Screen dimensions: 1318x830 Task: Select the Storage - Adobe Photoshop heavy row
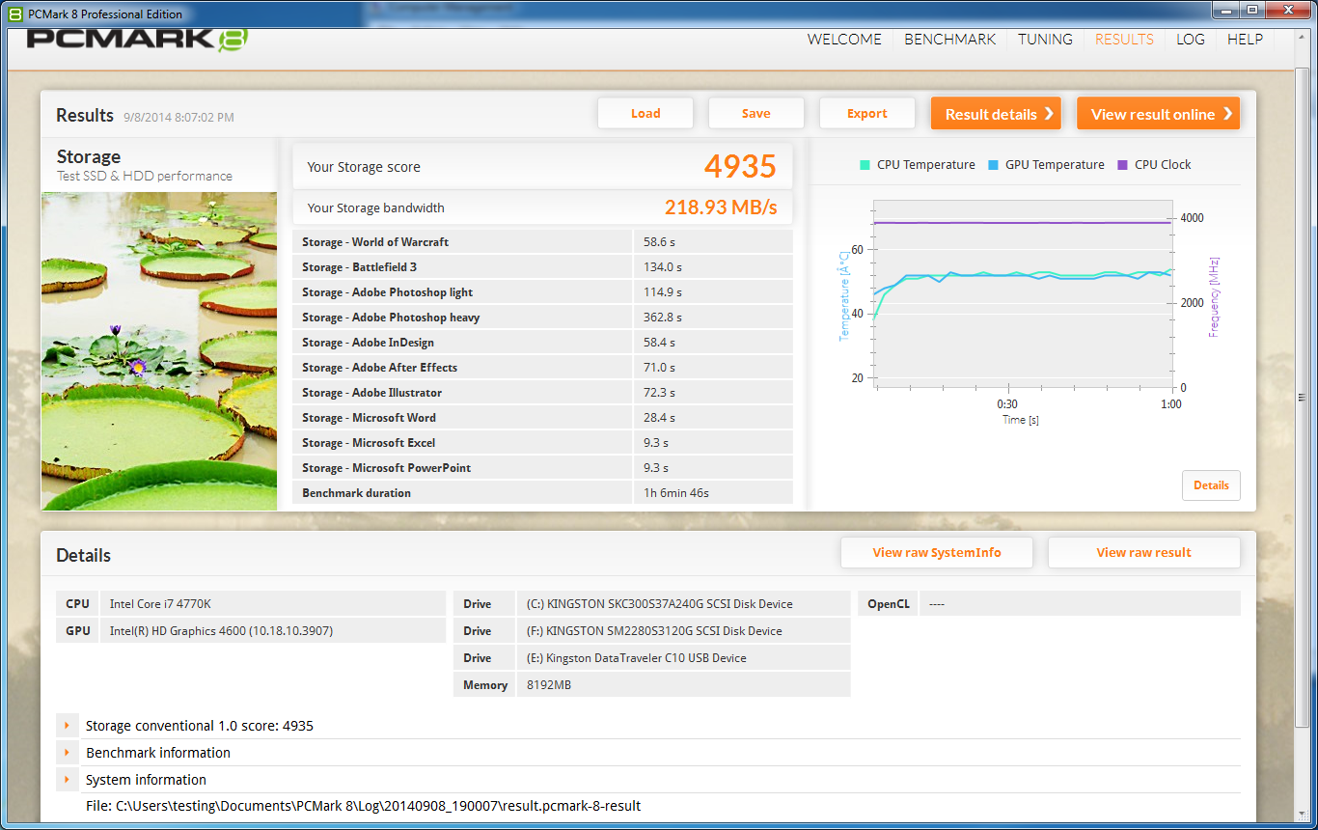(x=542, y=318)
